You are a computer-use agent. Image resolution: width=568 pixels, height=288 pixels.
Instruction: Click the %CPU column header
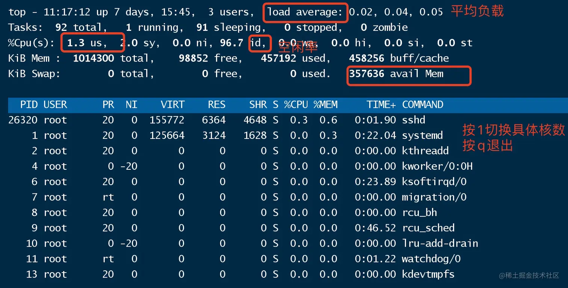coord(296,105)
